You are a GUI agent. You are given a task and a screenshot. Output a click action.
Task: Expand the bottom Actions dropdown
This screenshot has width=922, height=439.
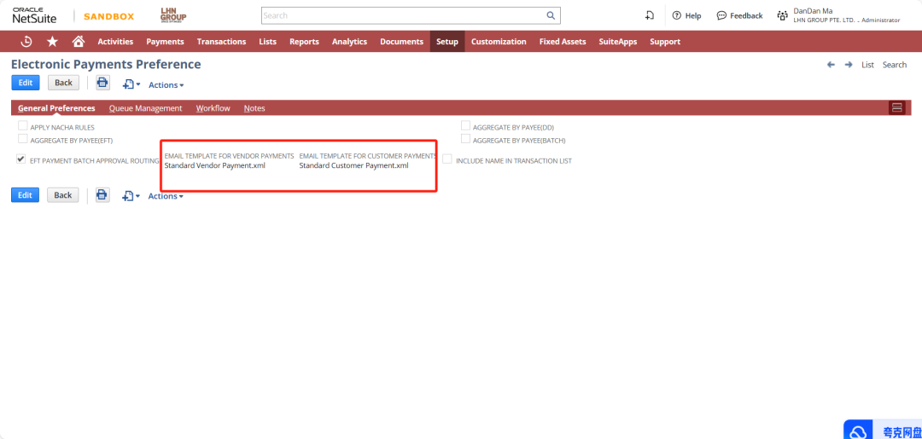(166, 196)
